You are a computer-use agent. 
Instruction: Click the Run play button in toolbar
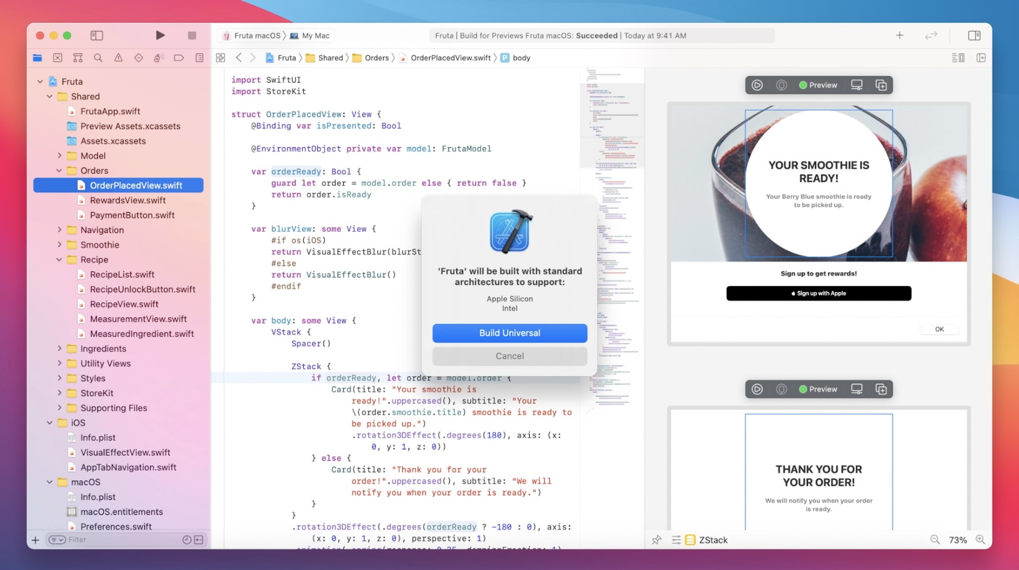tap(160, 35)
